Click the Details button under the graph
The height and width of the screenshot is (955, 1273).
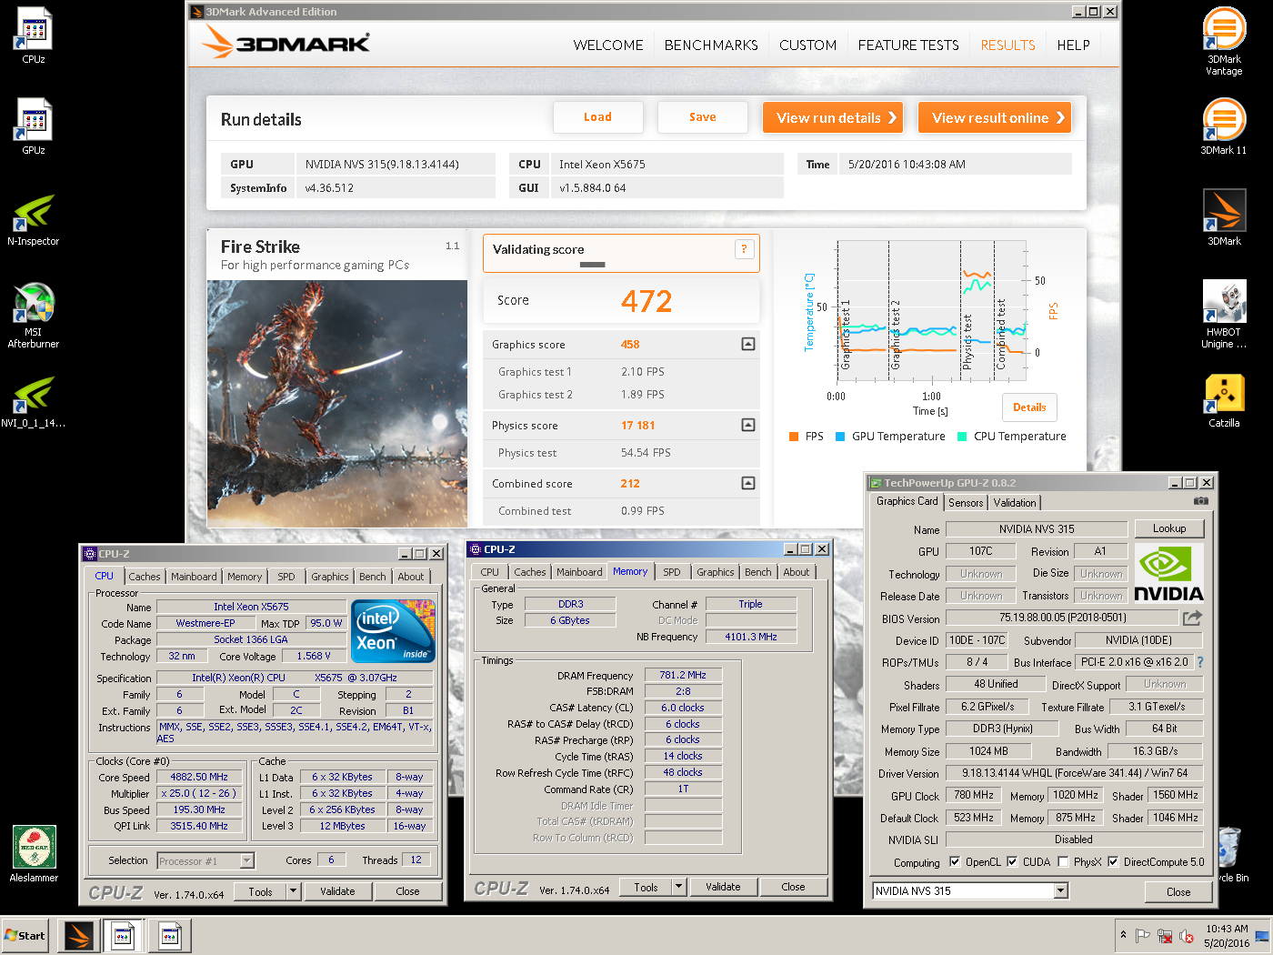1029,407
